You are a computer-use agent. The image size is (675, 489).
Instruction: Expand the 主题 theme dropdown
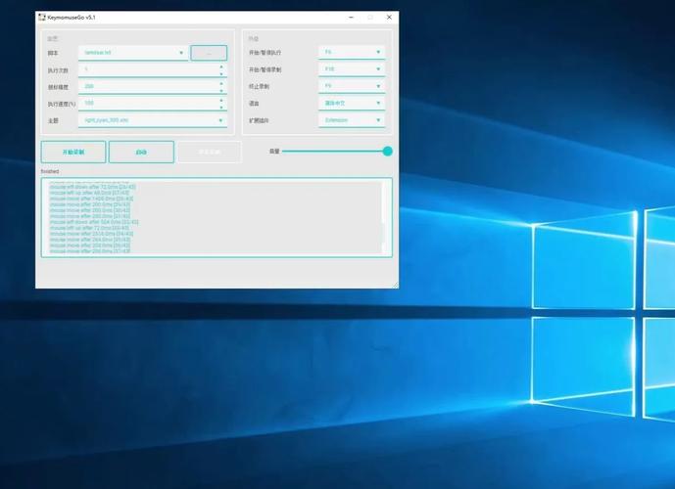pos(221,121)
